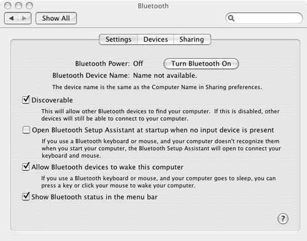Click the Show All button

pyautogui.click(x=56, y=18)
